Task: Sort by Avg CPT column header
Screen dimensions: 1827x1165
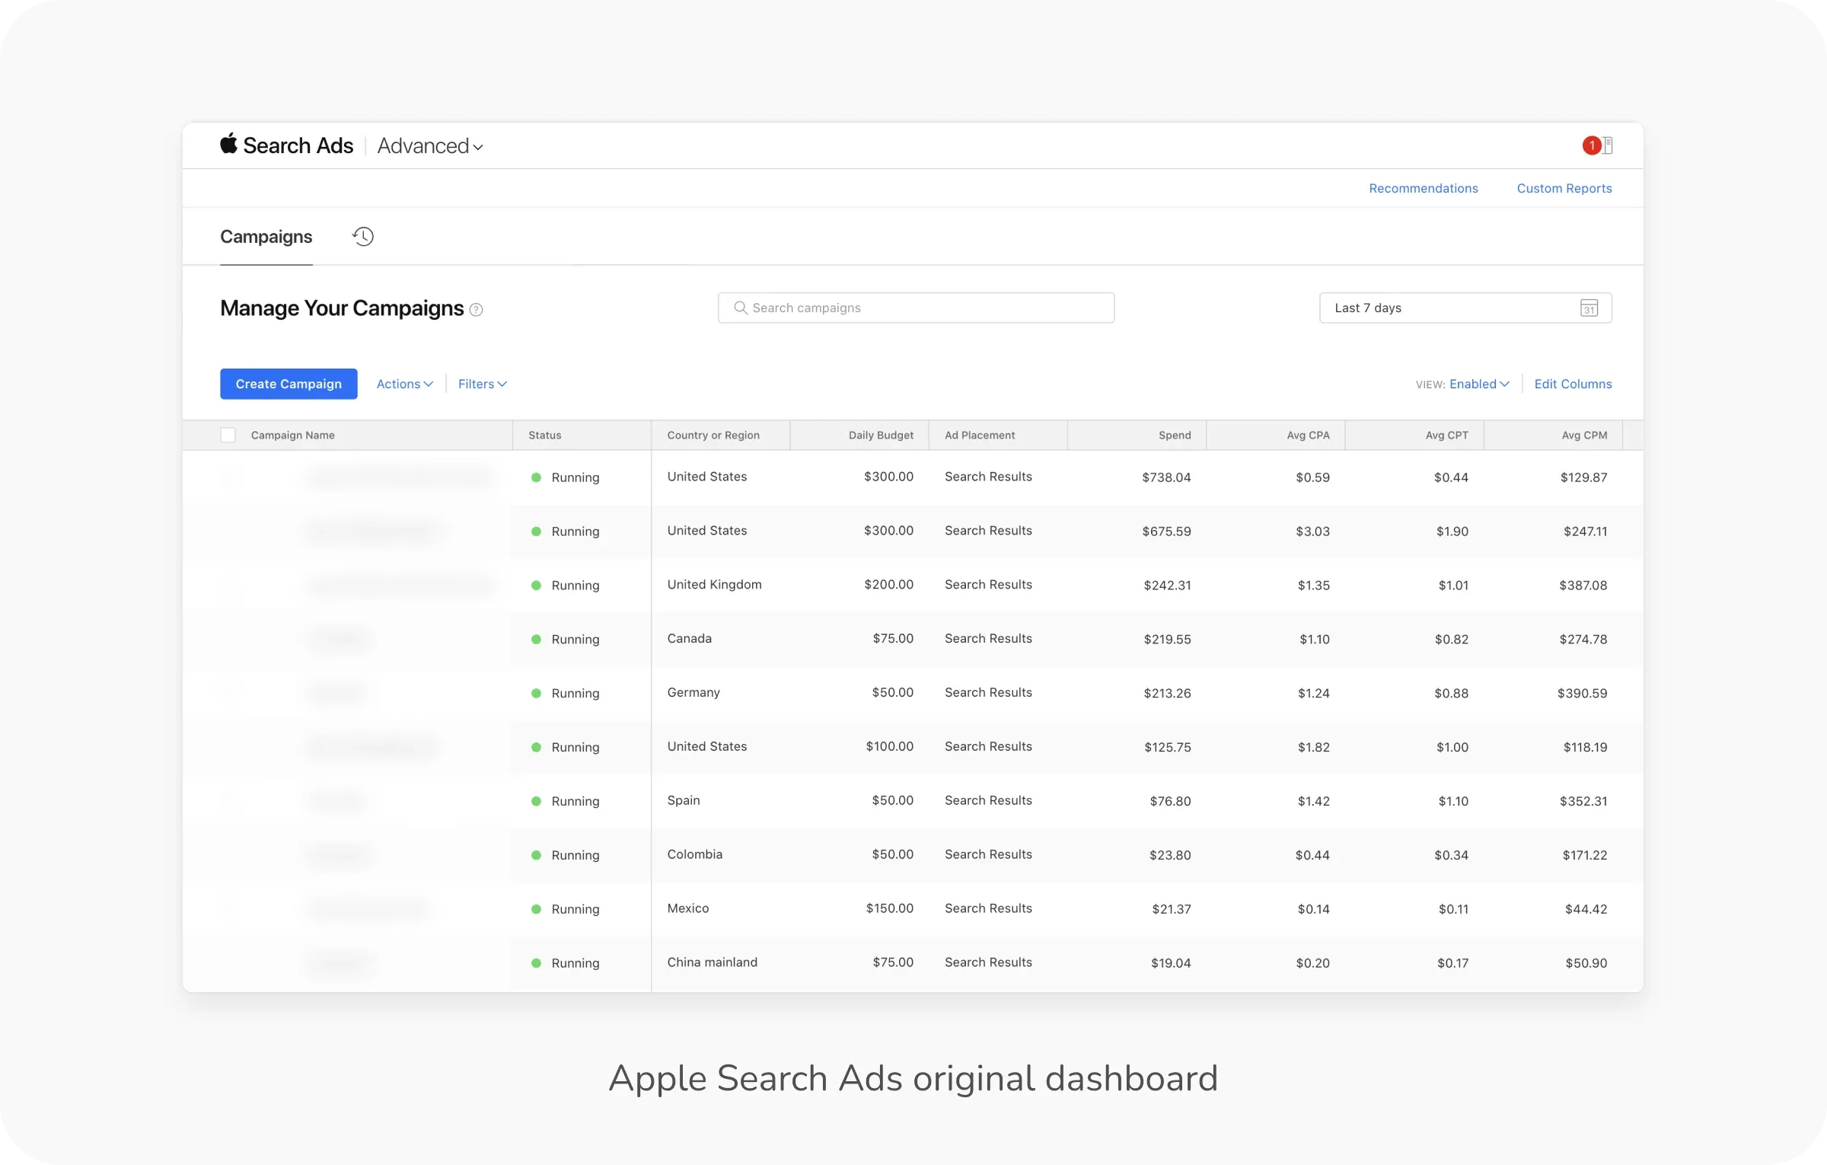Action: tap(1446, 435)
